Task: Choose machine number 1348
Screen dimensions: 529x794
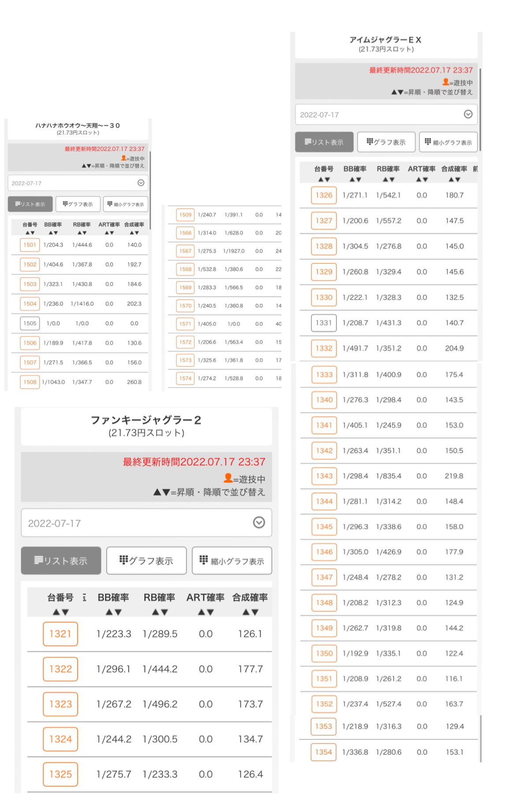Action: click(324, 603)
